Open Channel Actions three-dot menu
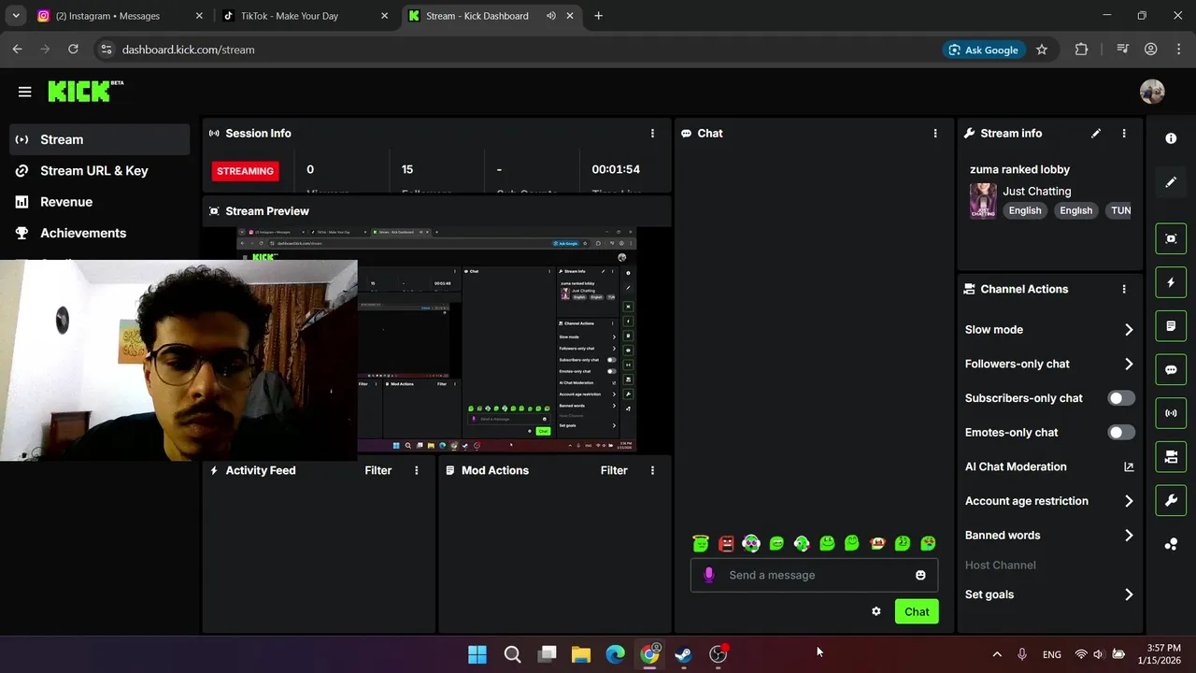This screenshot has width=1196, height=673. 1124,290
